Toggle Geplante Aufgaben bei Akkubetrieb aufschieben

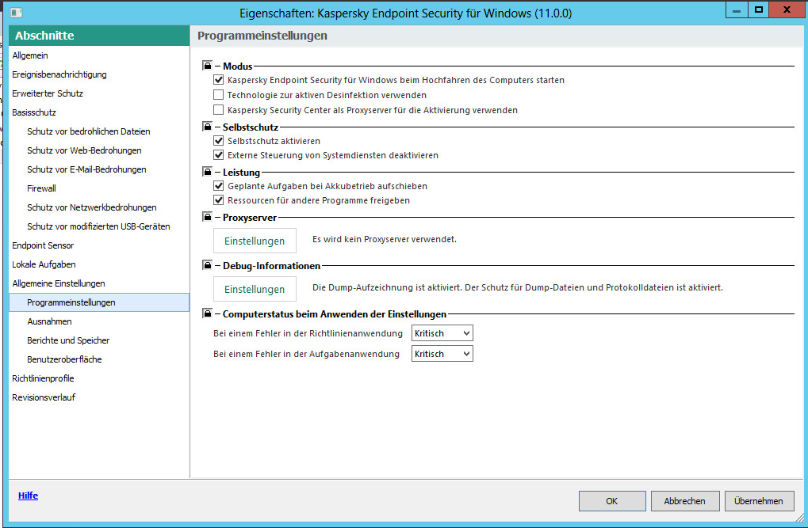219,186
